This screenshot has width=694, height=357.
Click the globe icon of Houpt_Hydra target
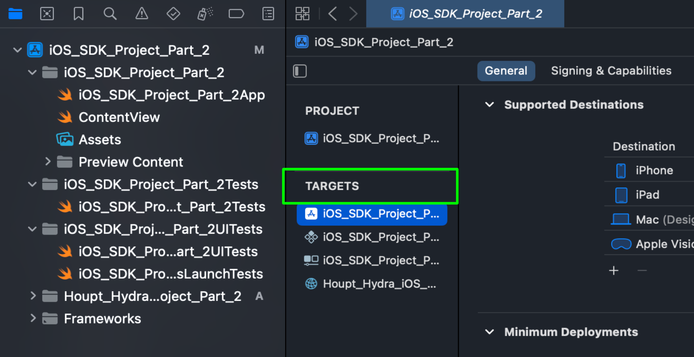pos(311,284)
